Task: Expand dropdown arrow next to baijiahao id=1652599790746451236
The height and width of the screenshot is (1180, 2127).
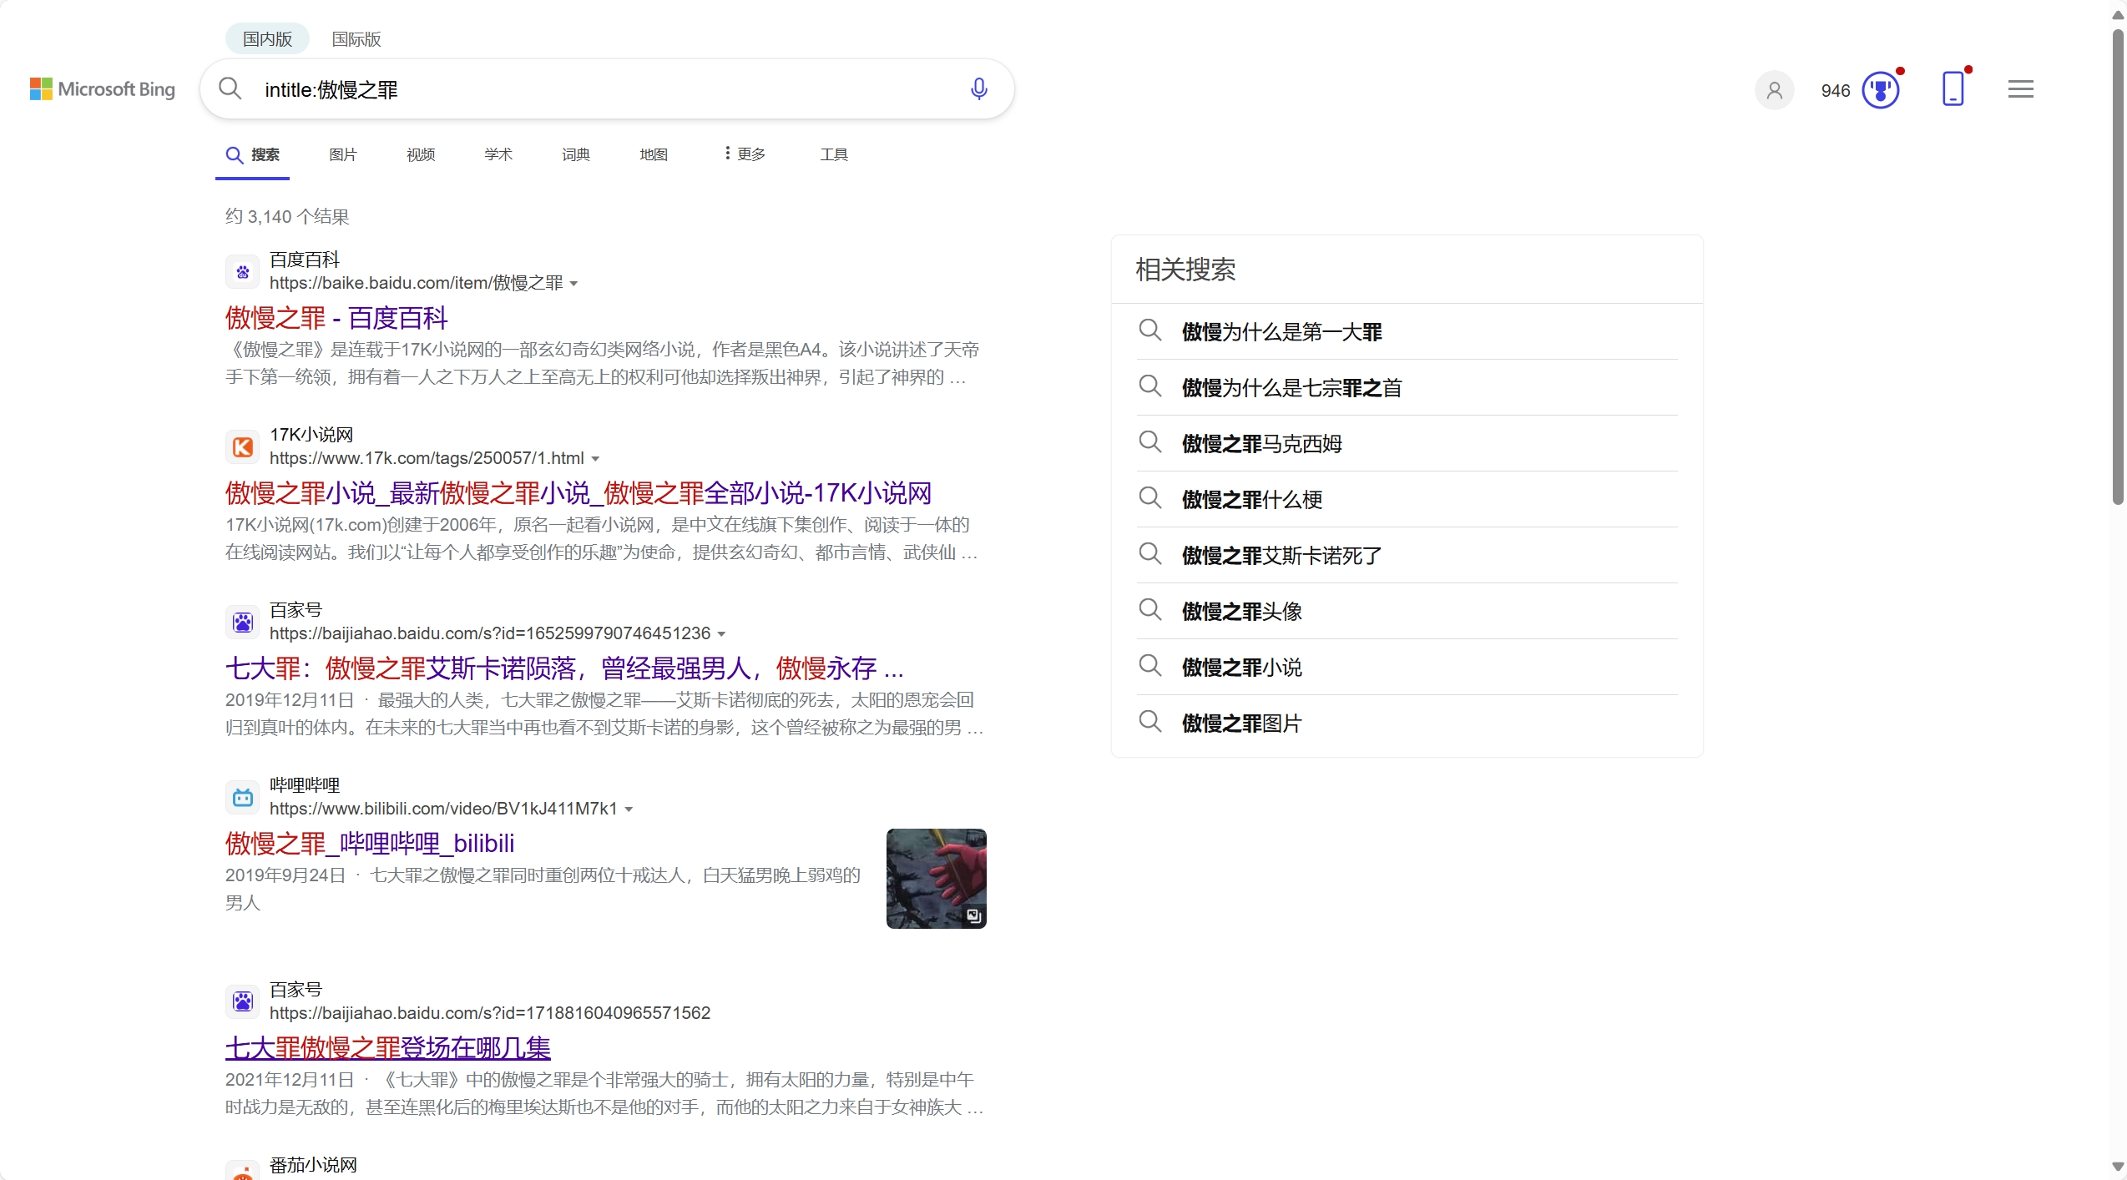Action: (x=721, y=634)
